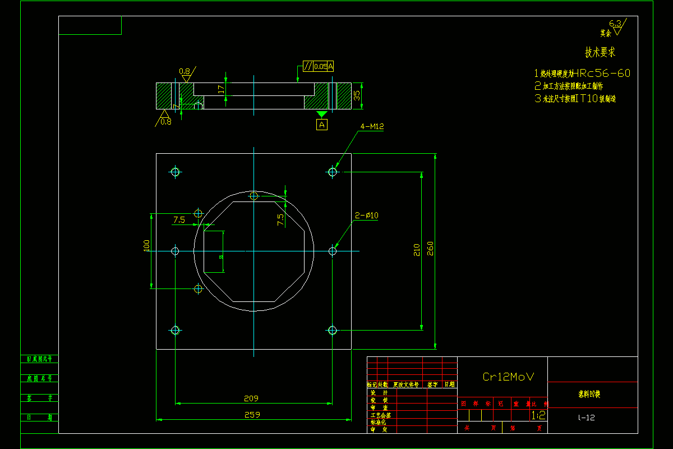Image resolution: width=673 pixels, height=449 pixels.
Task: Click the 比例 scale header cell
Action: (540, 404)
